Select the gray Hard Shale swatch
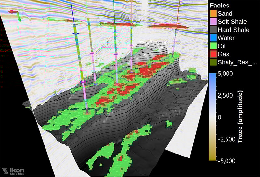Screen dimensions: 260x177 (x=213, y=30)
